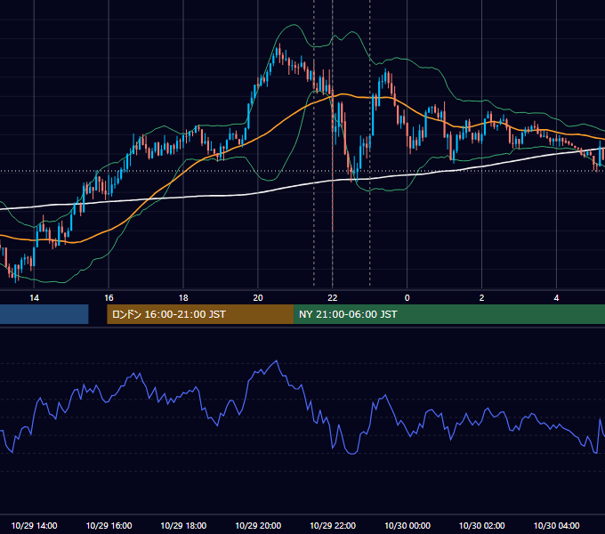Click the 10/29 20:00 date label

coord(258,525)
